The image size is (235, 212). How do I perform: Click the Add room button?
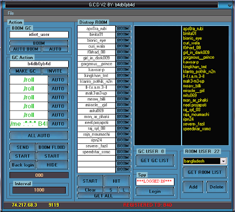[x=193, y=187]
